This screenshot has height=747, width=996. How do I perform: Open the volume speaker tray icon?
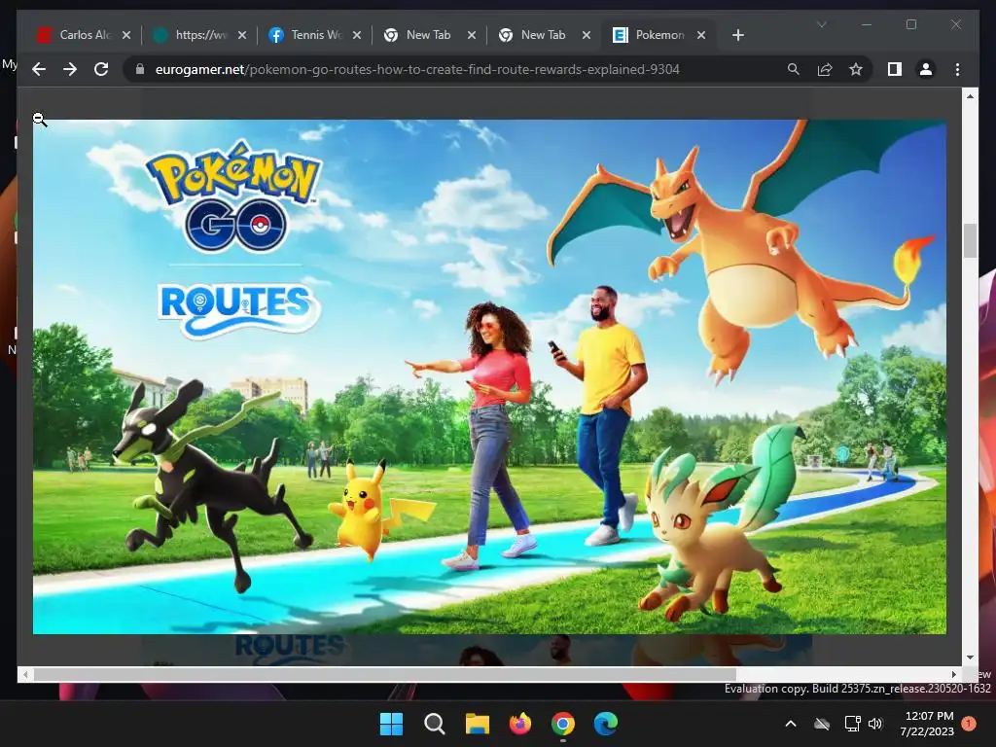pyautogui.click(x=875, y=724)
